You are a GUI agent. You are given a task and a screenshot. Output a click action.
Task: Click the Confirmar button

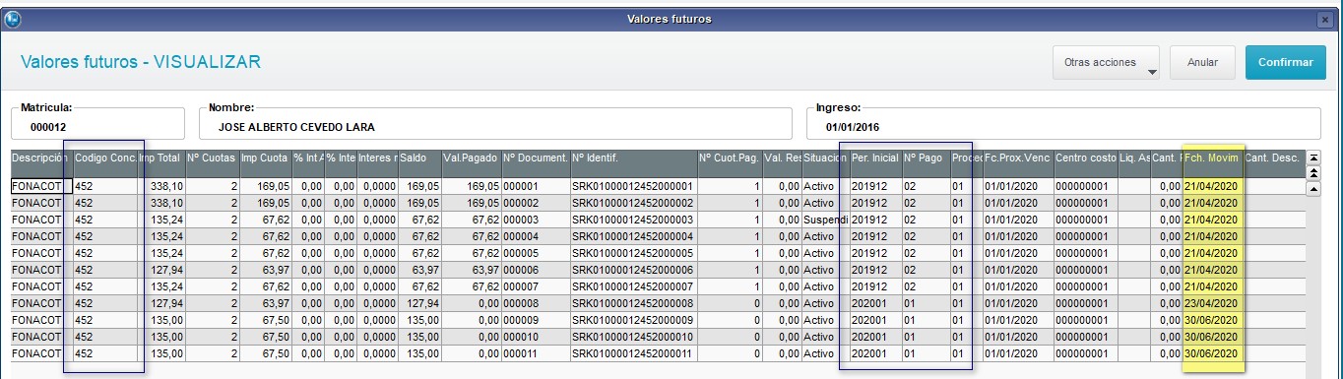1285,62
